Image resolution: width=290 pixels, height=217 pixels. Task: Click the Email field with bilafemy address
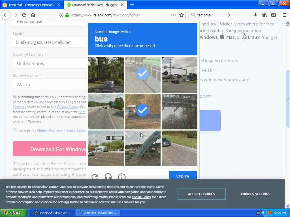point(49,42)
